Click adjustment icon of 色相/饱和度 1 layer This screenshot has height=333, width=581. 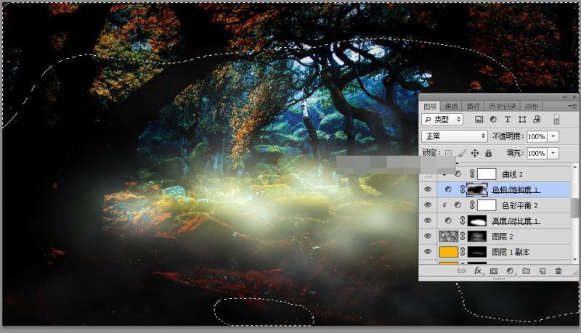coord(448,189)
